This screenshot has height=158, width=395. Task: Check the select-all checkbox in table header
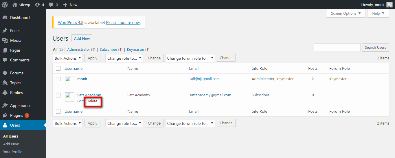pos(58,68)
